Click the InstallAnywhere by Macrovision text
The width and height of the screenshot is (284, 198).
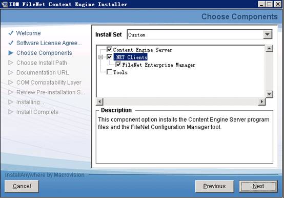click(45, 175)
